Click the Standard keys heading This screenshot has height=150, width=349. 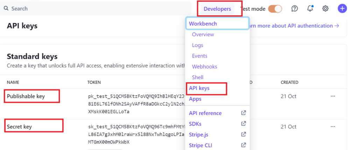click(32, 57)
